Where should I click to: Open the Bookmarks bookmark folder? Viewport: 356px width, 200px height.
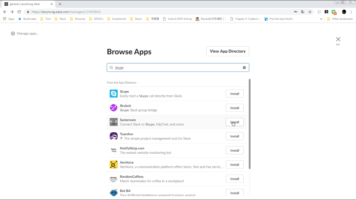(27, 19)
